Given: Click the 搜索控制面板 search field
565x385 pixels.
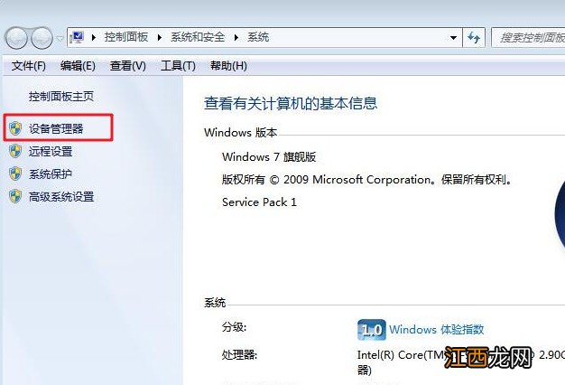Looking at the screenshot, I should 528,38.
